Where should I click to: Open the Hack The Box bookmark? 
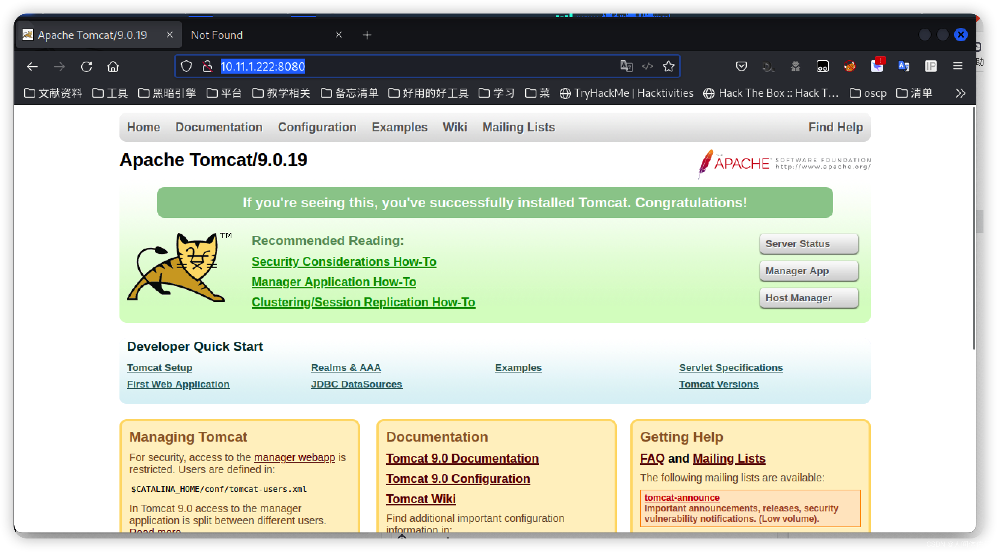[770, 93]
